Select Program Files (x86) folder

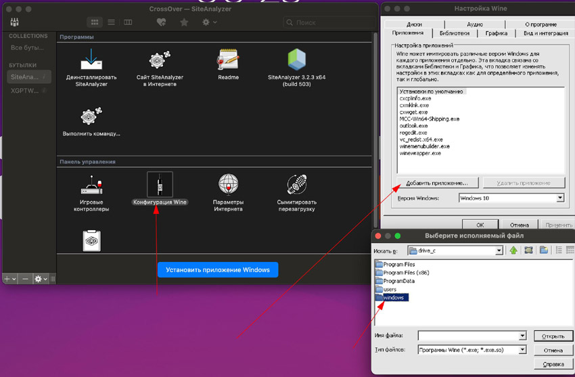point(402,273)
